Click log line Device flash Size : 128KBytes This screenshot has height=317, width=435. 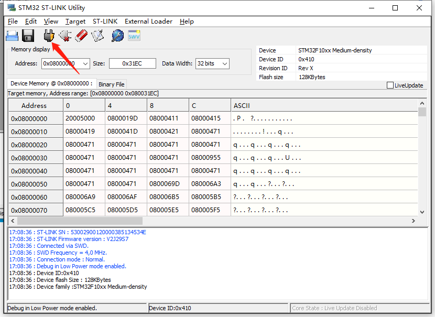tap(60, 280)
